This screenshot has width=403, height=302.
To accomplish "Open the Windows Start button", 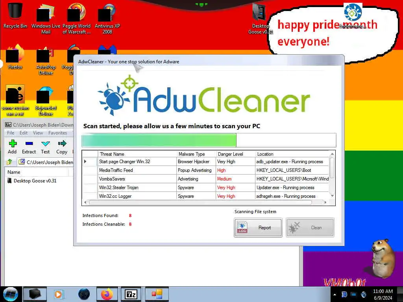I will [10, 294].
